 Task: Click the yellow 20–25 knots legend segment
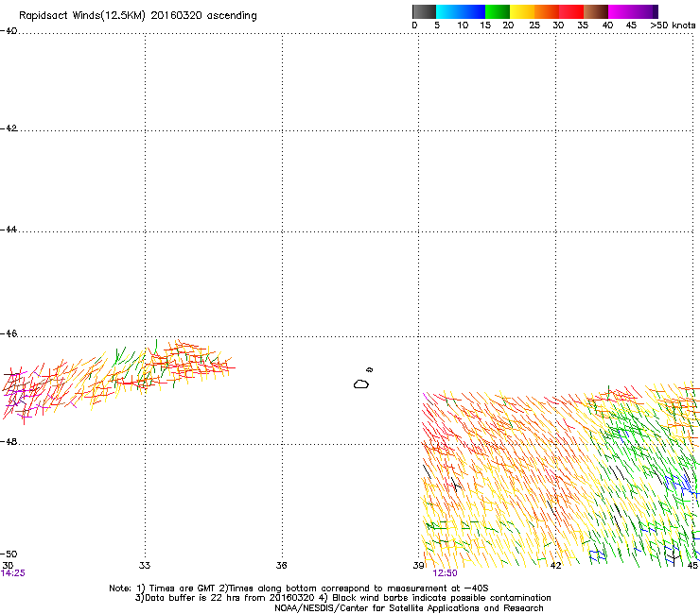pyautogui.click(x=522, y=11)
